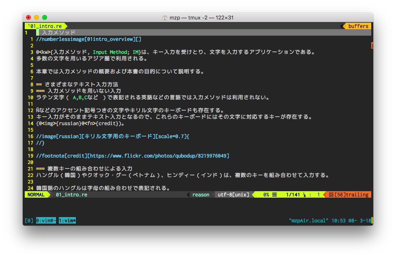
Task: Click the 1/141 line position indicator
Action: [x=293, y=195]
